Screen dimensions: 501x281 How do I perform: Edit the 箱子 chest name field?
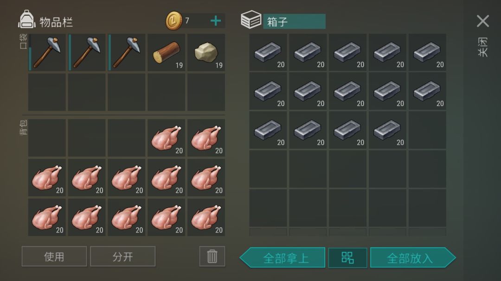294,21
